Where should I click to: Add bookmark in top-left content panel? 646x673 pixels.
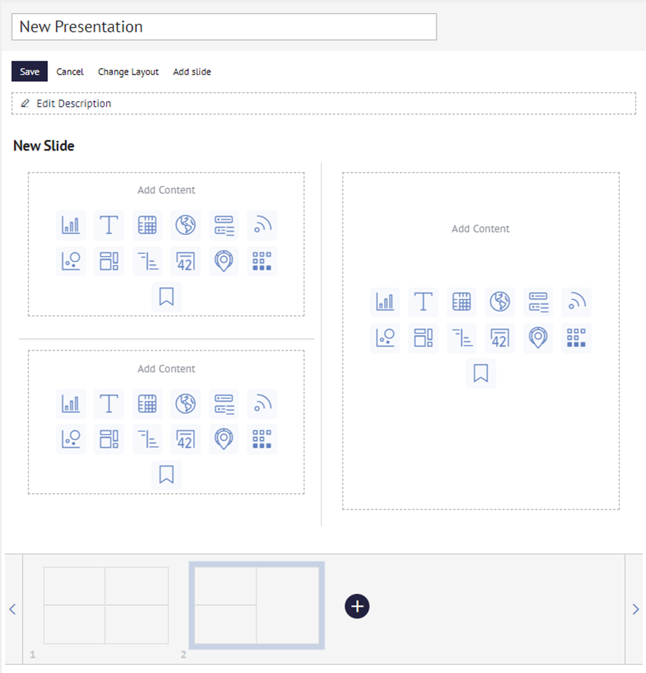pyautogui.click(x=166, y=297)
